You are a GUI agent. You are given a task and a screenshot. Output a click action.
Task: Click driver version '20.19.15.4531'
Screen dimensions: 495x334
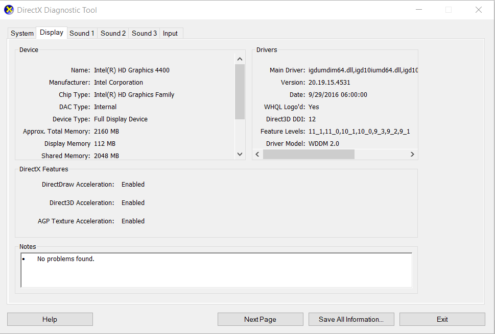[329, 83]
